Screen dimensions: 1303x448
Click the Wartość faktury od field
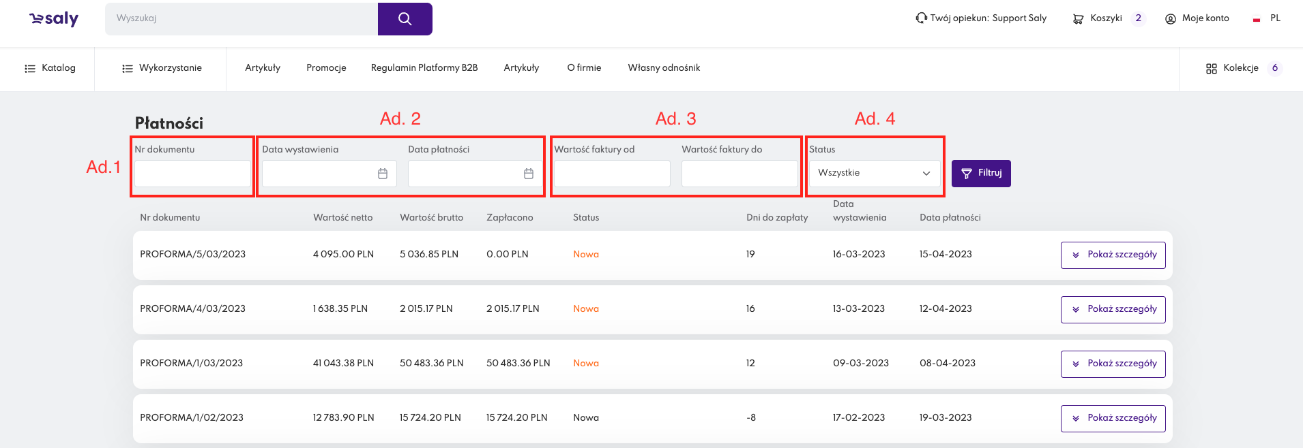click(612, 174)
